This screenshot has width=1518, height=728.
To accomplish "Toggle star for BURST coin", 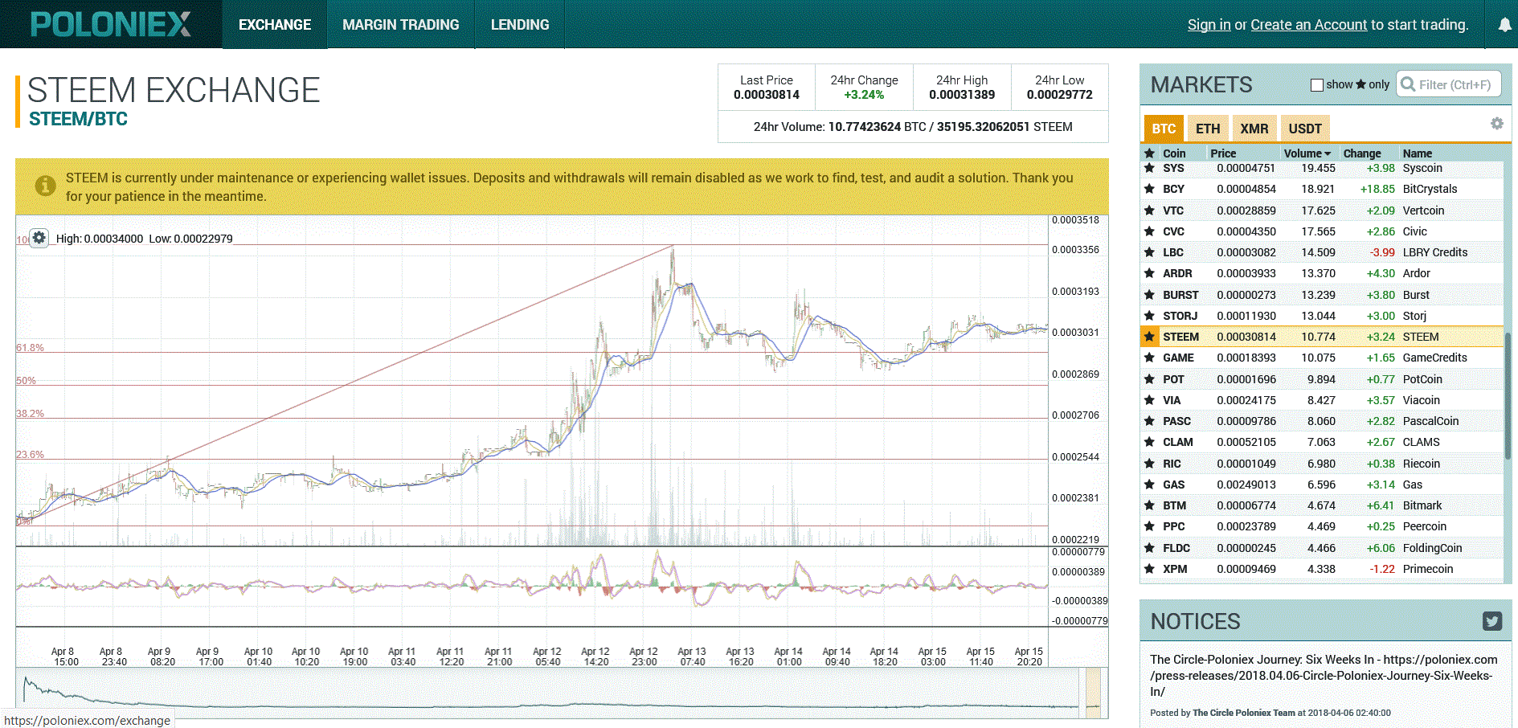I will tap(1149, 295).
